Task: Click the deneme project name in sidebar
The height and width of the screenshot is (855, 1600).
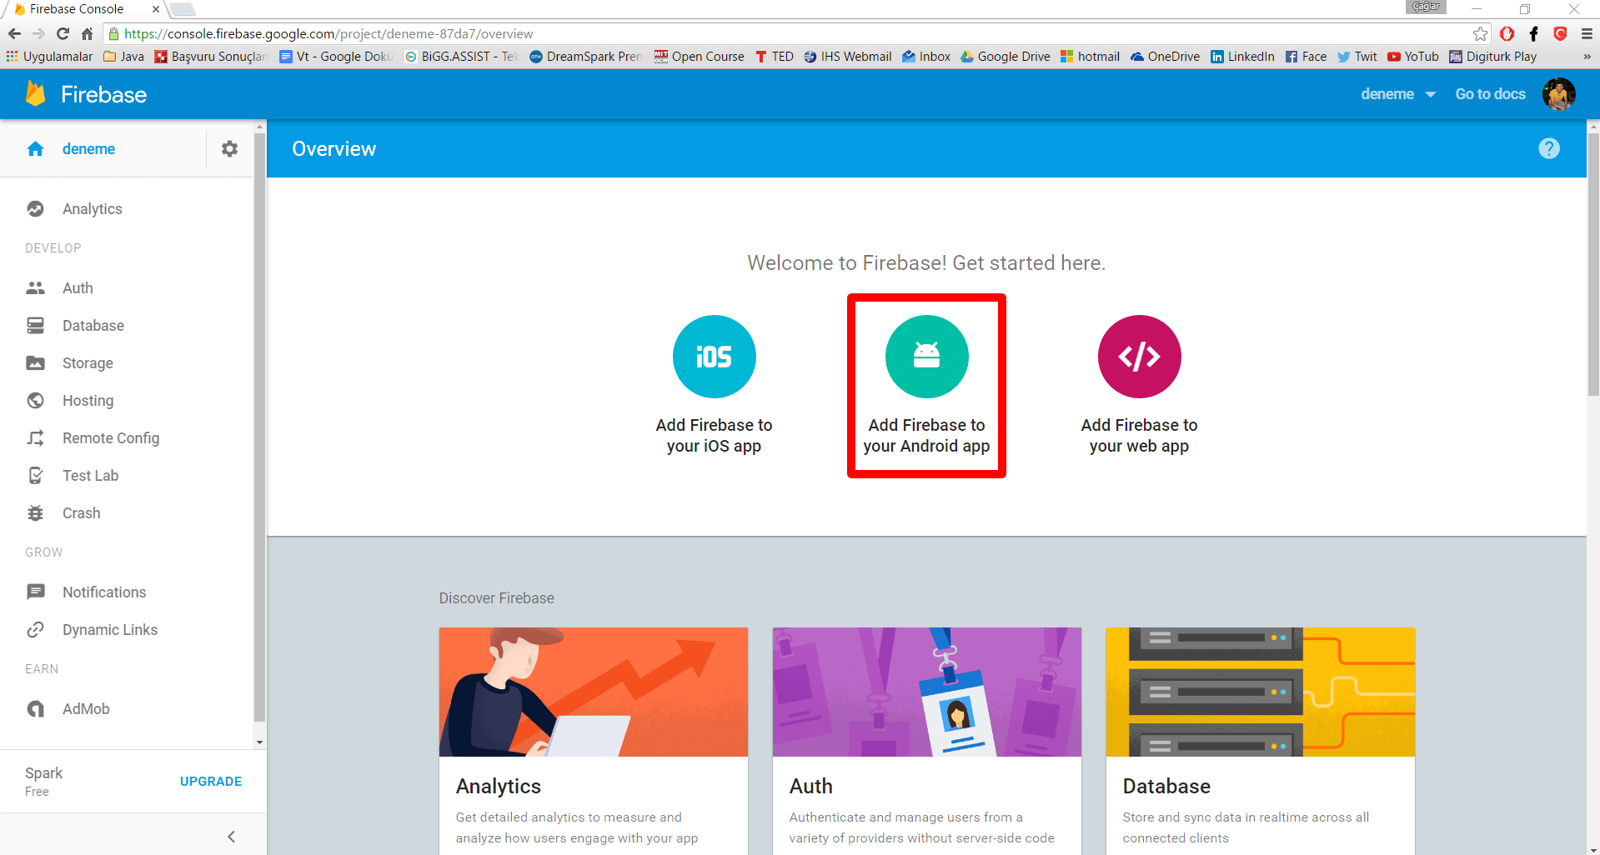Action: tap(88, 148)
